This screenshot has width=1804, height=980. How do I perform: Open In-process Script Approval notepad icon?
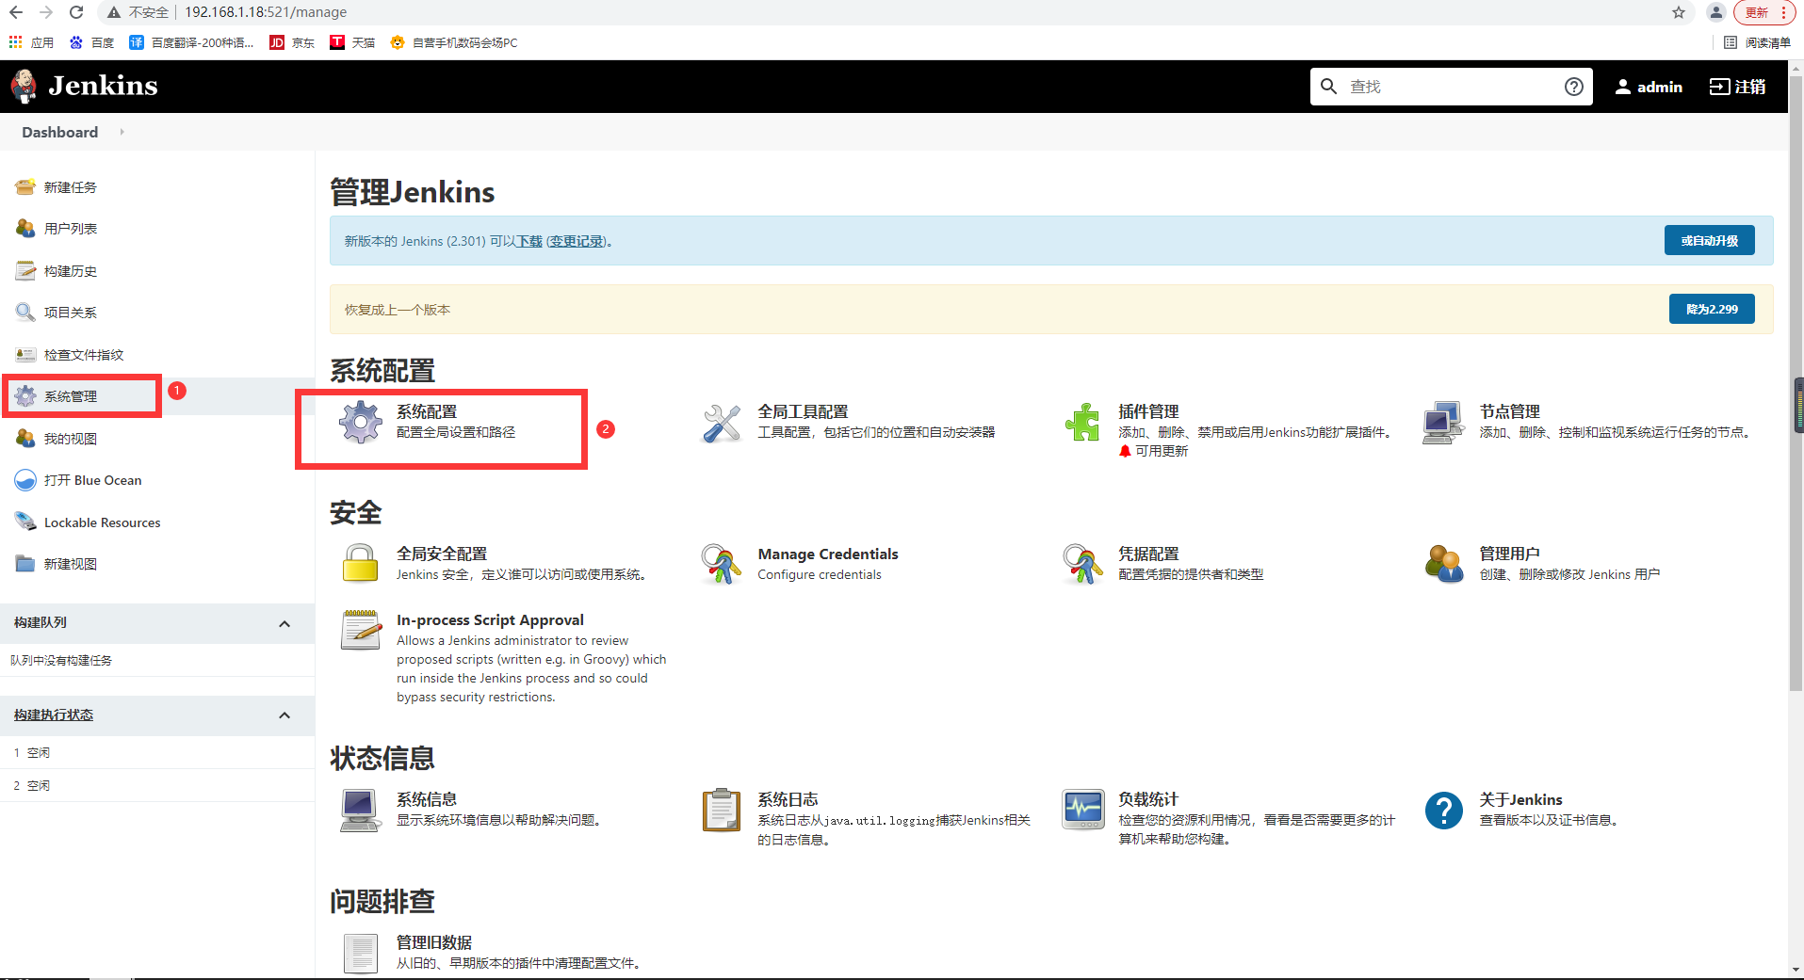pos(361,630)
